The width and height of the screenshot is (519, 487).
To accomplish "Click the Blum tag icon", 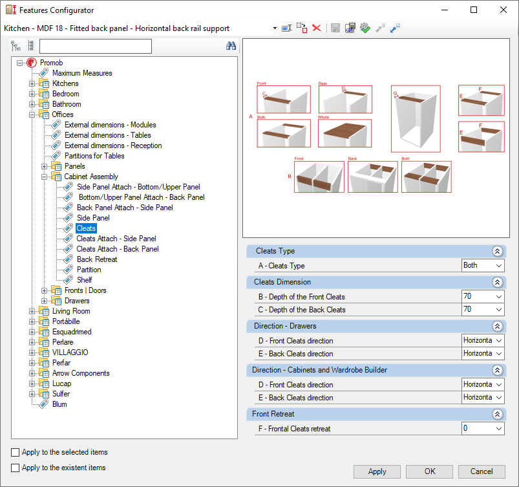I will 44,404.
